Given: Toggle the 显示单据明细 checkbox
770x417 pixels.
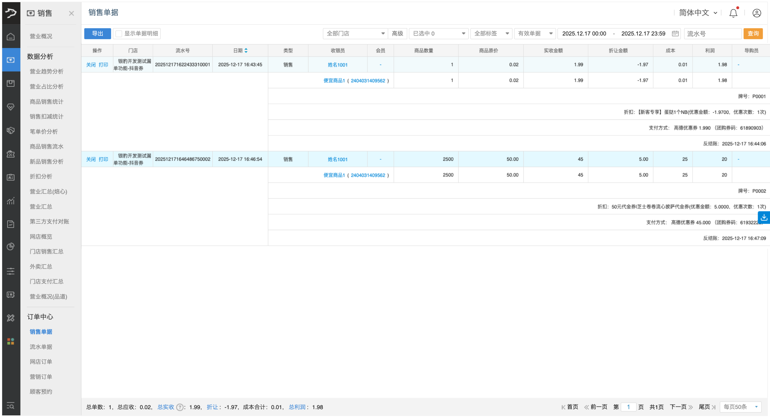Looking at the screenshot, I should [119, 33].
